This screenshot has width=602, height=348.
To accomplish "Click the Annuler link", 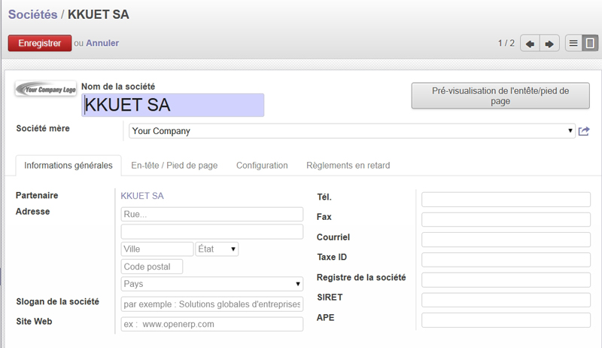I will 102,43.
